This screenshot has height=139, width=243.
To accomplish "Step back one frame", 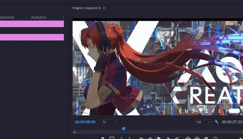I will coord(150,138).
